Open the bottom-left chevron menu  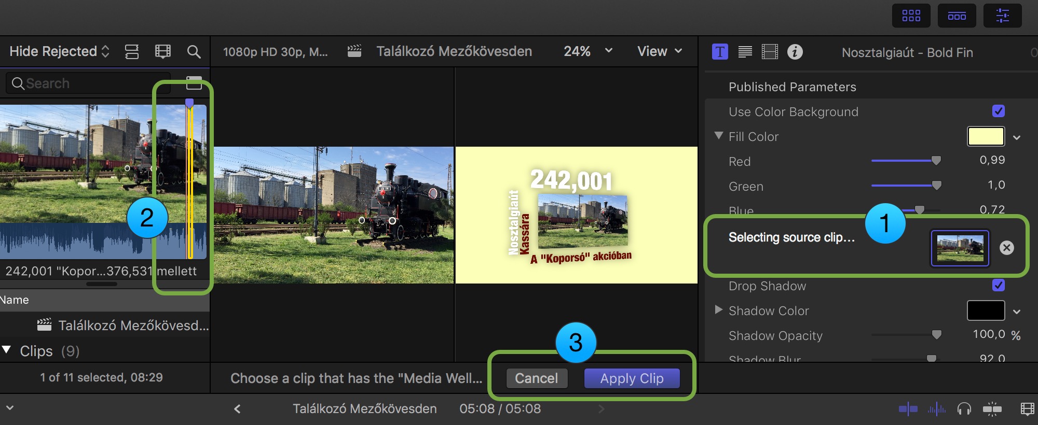(x=9, y=408)
